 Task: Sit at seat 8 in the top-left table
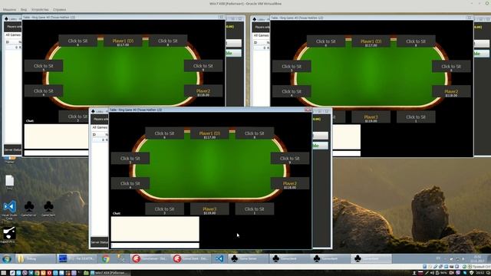[168, 41]
